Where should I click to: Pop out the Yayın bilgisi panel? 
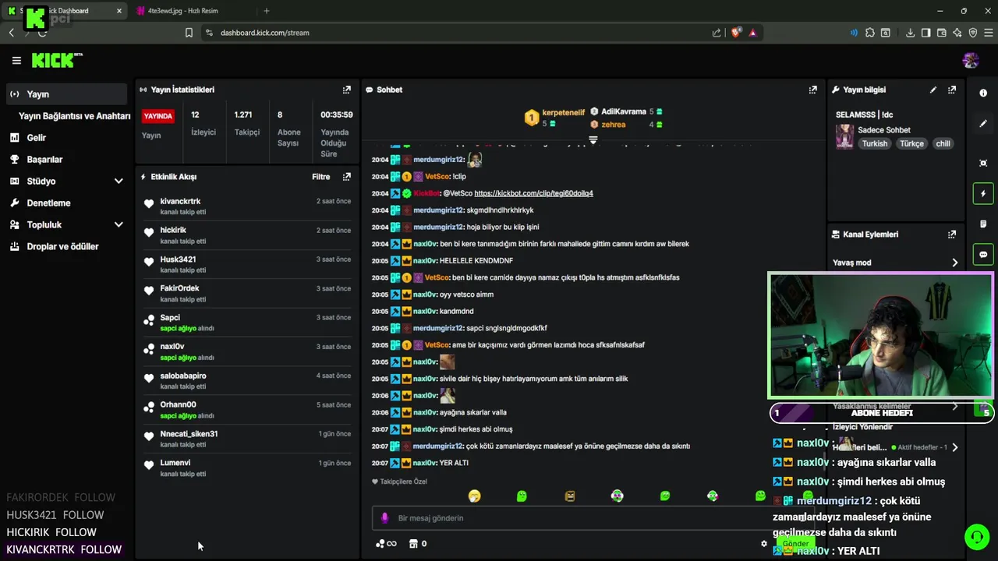pos(952,90)
